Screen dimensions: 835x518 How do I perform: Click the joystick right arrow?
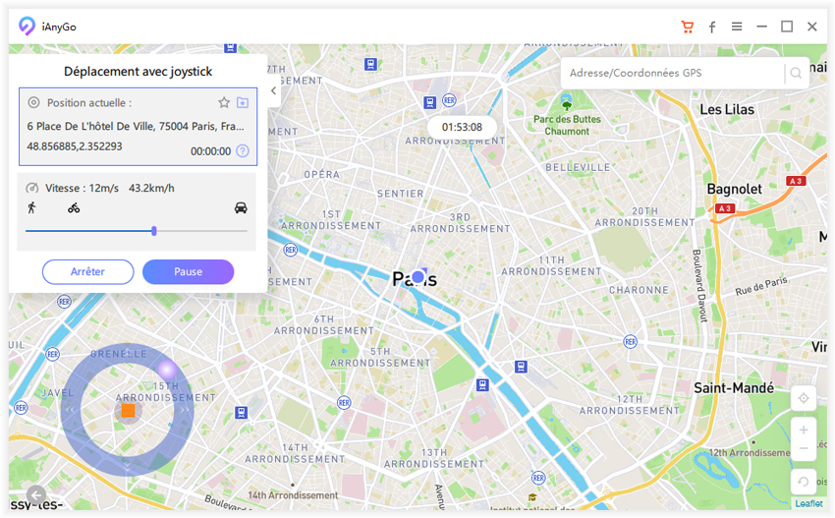(x=185, y=410)
